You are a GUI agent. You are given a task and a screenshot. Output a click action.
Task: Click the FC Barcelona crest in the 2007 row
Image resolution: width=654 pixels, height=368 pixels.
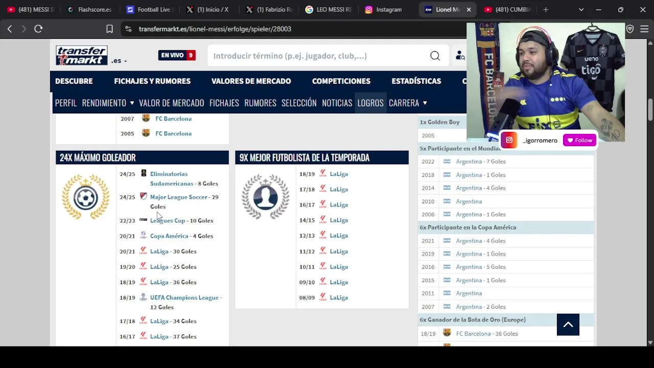tap(146, 119)
